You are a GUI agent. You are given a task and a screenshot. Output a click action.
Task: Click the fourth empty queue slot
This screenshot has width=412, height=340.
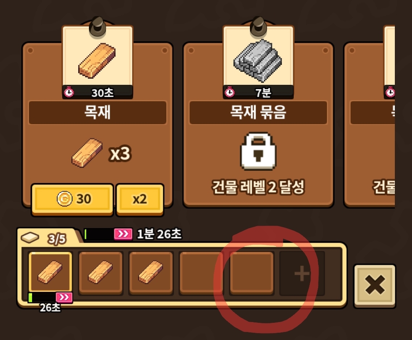pyautogui.click(x=201, y=273)
